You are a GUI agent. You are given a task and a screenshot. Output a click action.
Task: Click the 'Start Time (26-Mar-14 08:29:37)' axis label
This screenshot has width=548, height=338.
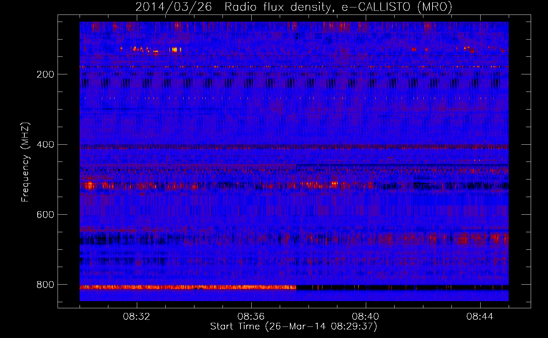tap(294, 327)
